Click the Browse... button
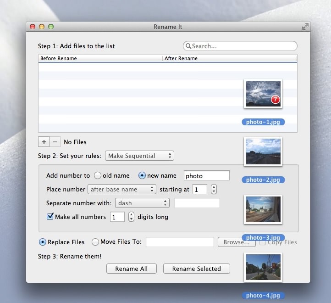The height and width of the screenshot is (303, 331). pos(237,242)
